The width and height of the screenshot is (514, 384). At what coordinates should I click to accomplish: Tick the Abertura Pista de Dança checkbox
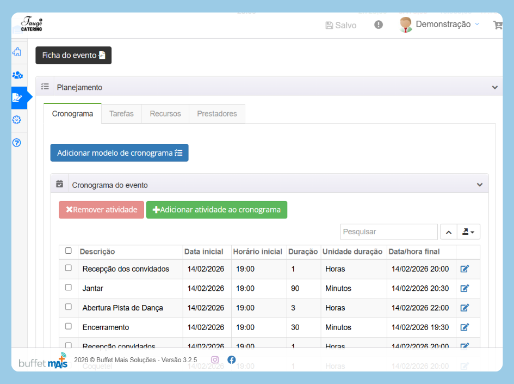tap(69, 307)
